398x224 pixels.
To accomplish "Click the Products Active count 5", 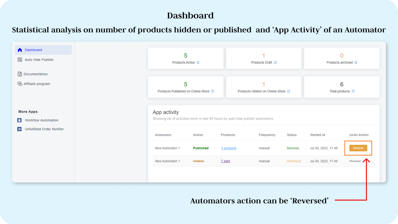I will tap(186, 56).
